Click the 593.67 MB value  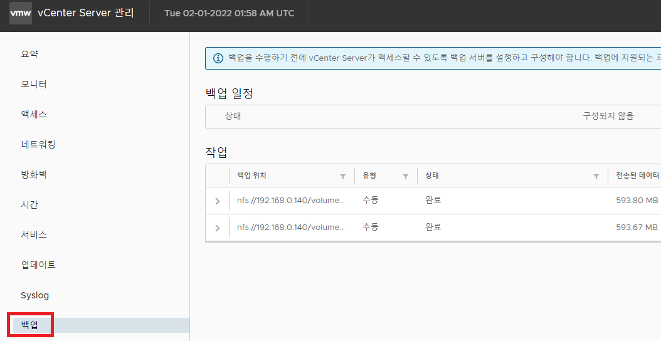[x=637, y=227]
